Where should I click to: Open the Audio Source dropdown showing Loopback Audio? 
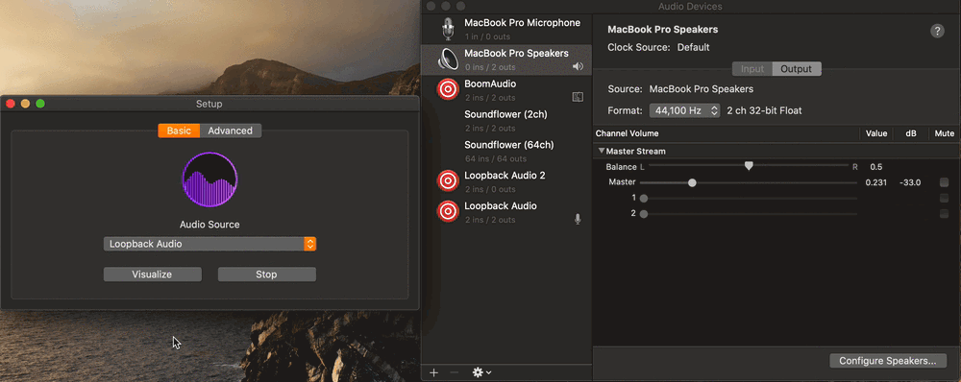(209, 244)
